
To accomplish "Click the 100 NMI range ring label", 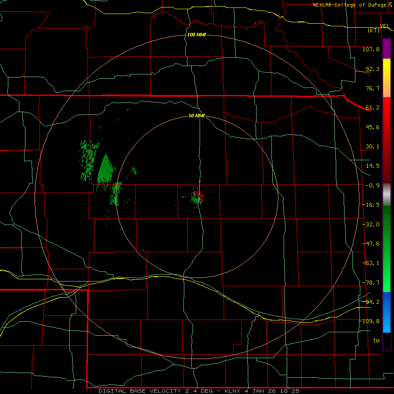I will (197, 35).
